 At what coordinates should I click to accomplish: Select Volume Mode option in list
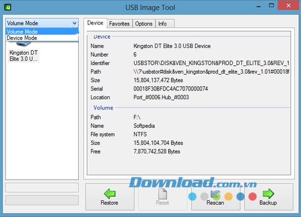tap(42, 32)
